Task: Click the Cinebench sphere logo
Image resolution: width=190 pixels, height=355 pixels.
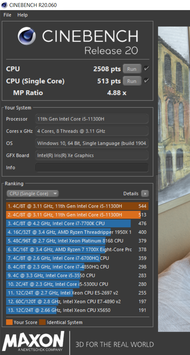Action: [x=27, y=36]
